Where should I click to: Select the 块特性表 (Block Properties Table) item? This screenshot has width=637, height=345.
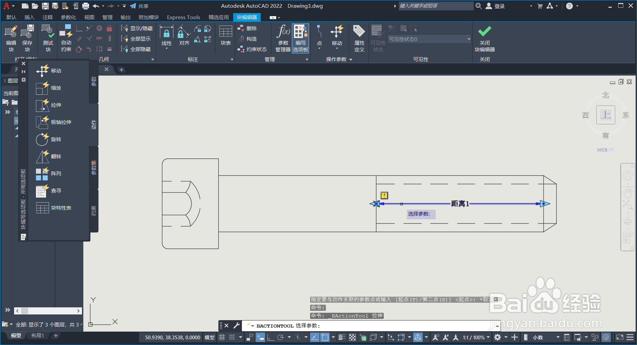click(54, 208)
